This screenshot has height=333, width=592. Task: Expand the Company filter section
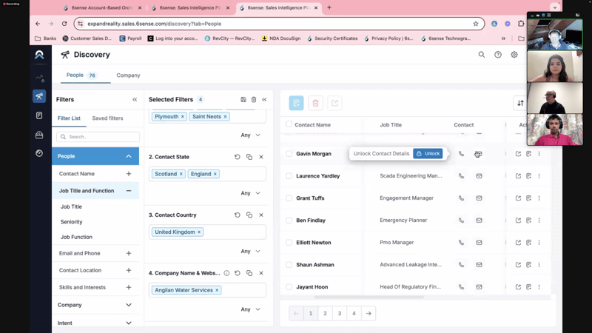[129, 305]
